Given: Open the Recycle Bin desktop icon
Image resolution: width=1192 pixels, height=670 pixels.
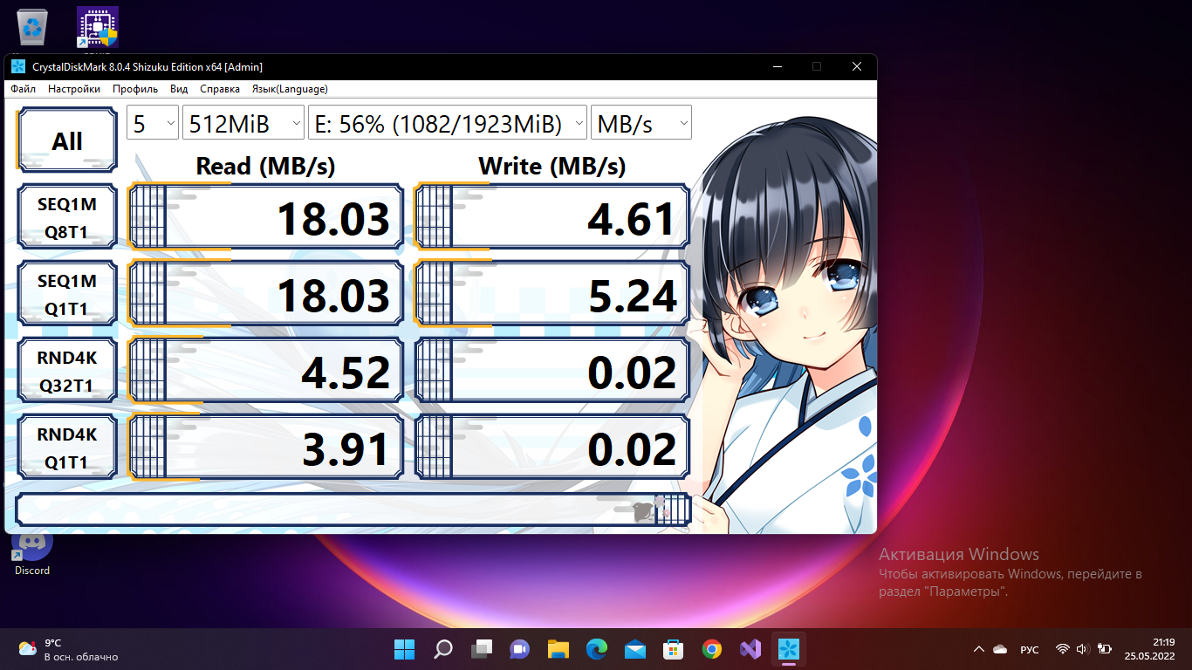Looking at the screenshot, I should 32,26.
